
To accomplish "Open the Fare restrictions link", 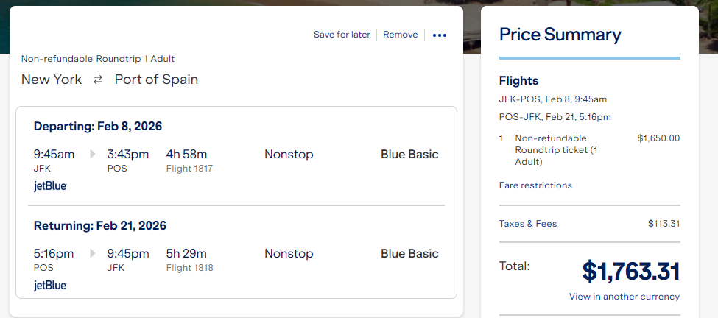I will 535,185.
